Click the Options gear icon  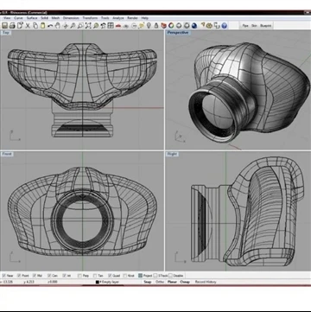[209, 25]
